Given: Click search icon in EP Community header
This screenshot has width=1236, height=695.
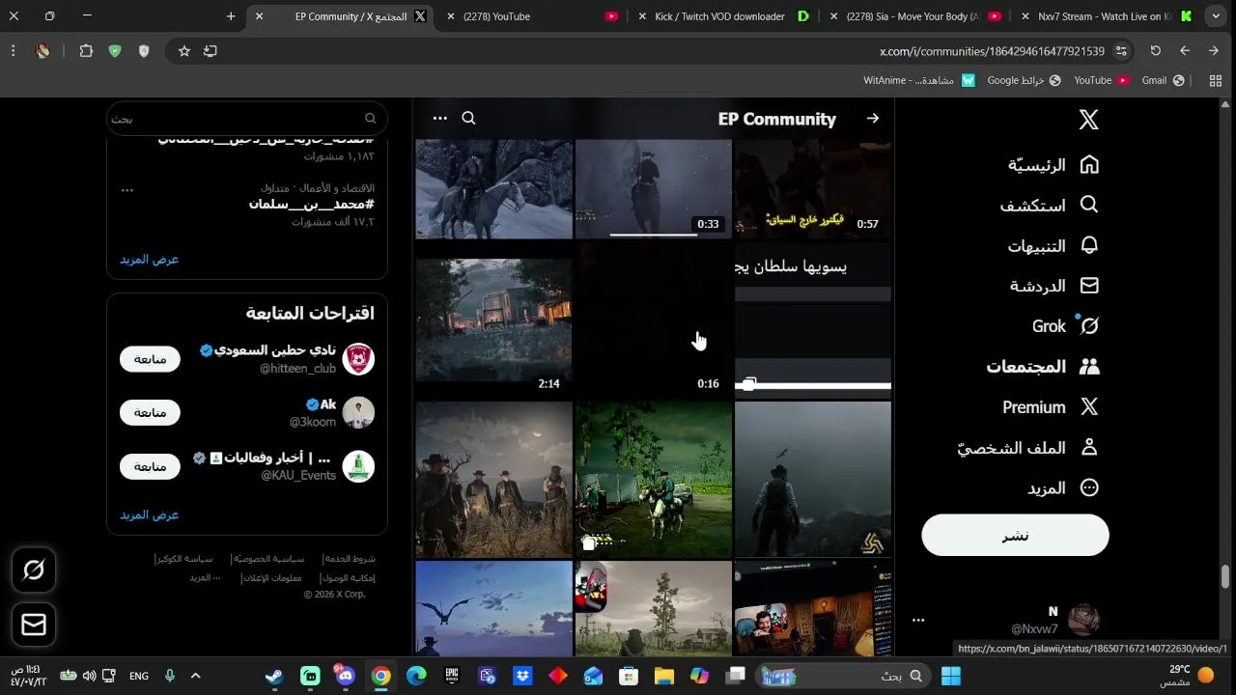Looking at the screenshot, I should [x=468, y=118].
